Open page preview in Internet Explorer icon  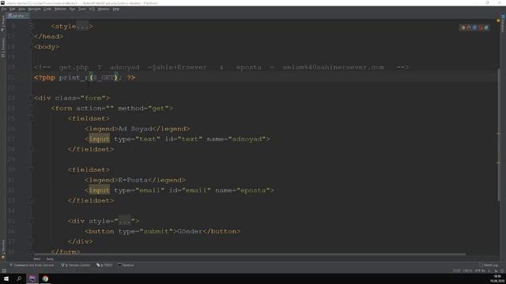pyautogui.click(x=486, y=28)
